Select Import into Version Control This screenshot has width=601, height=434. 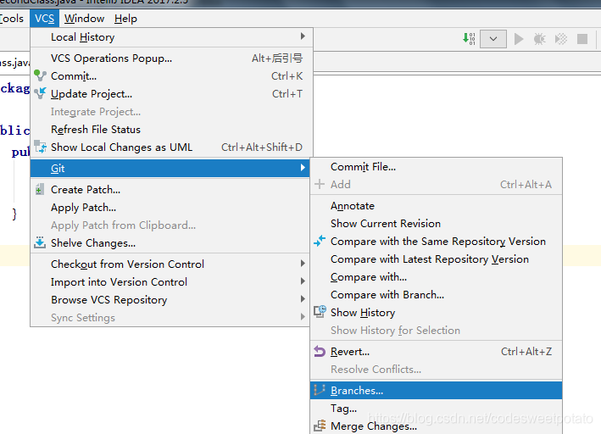click(170, 281)
